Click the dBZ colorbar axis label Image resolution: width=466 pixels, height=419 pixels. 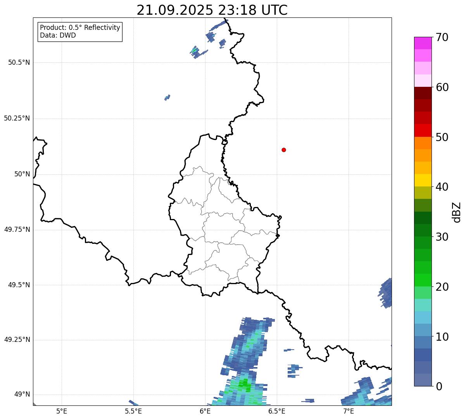point(457,212)
